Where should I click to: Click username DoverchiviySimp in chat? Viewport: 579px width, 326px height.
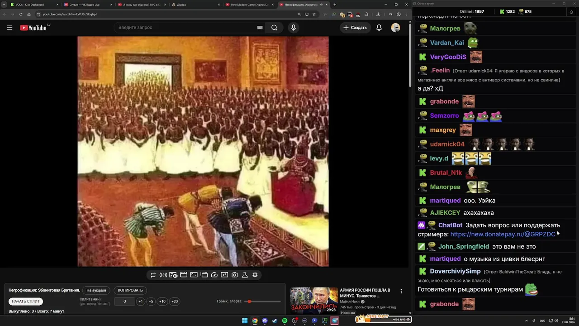click(455, 271)
